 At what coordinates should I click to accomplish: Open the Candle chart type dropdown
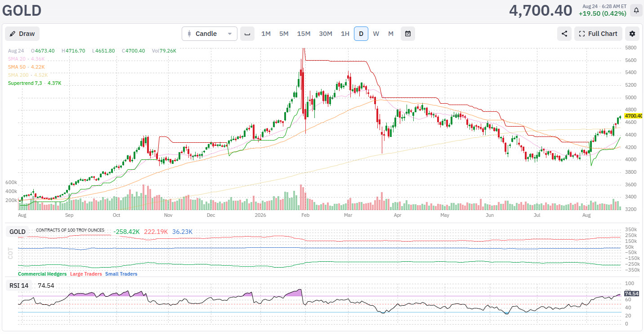pyautogui.click(x=210, y=34)
